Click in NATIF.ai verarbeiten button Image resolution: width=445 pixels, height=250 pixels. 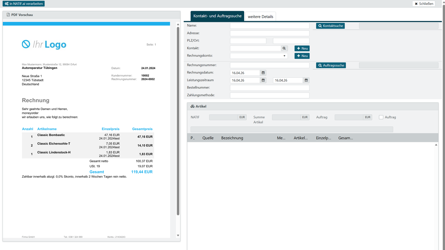click(24, 4)
